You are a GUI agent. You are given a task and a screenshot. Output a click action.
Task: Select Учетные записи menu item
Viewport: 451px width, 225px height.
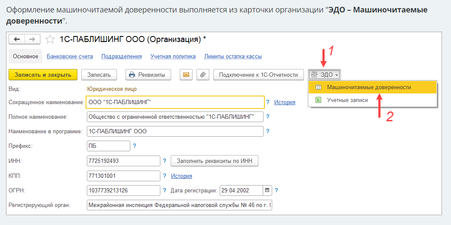click(372, 100)
